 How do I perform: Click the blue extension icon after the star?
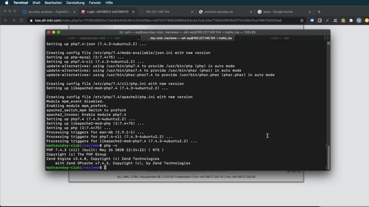click(x=312, y=20)
